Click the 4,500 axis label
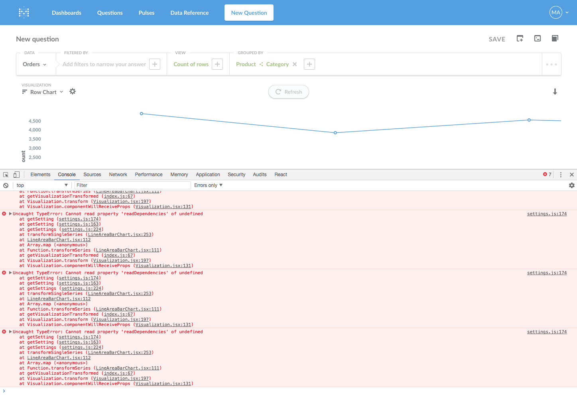577x395 pixels. click(35, 121)
